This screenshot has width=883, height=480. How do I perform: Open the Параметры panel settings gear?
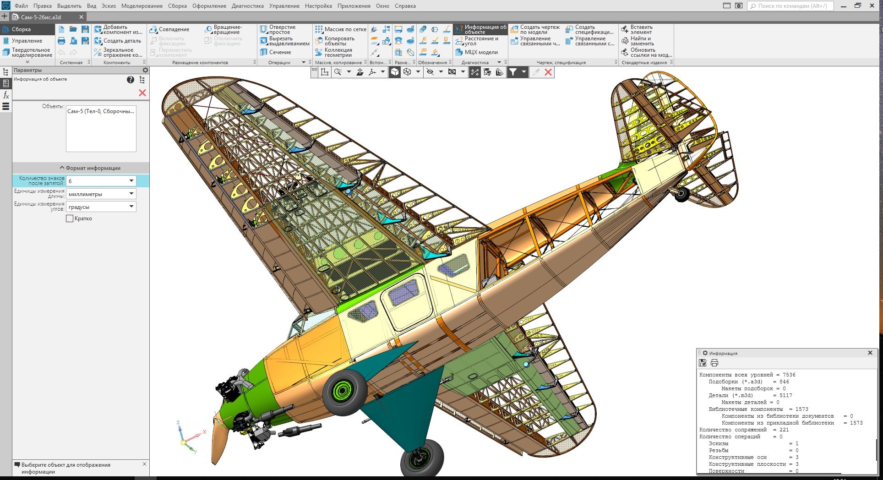145,70
